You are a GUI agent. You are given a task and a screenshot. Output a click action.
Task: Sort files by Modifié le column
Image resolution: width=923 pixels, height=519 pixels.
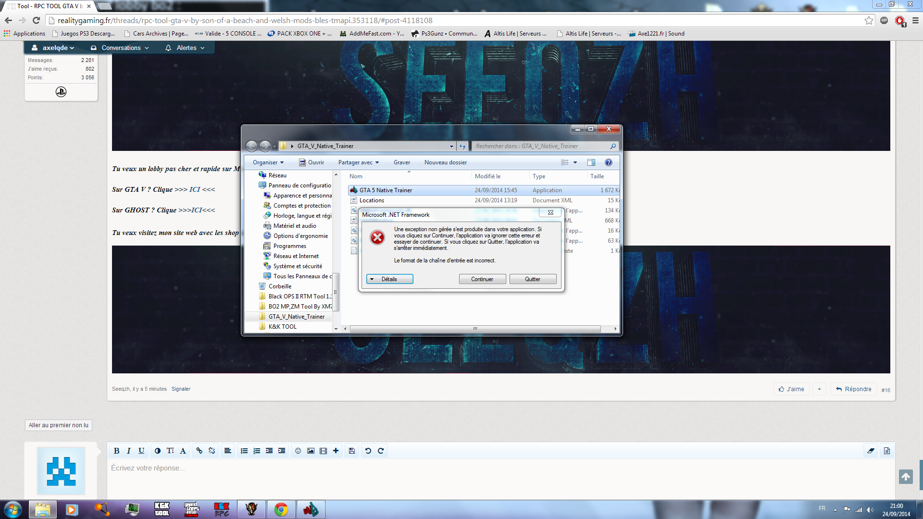(500, 176)
